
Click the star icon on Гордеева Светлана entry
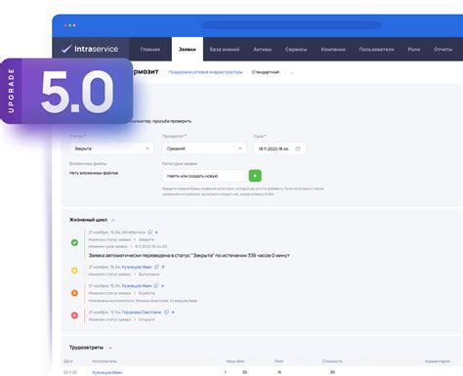coord(173,313)
